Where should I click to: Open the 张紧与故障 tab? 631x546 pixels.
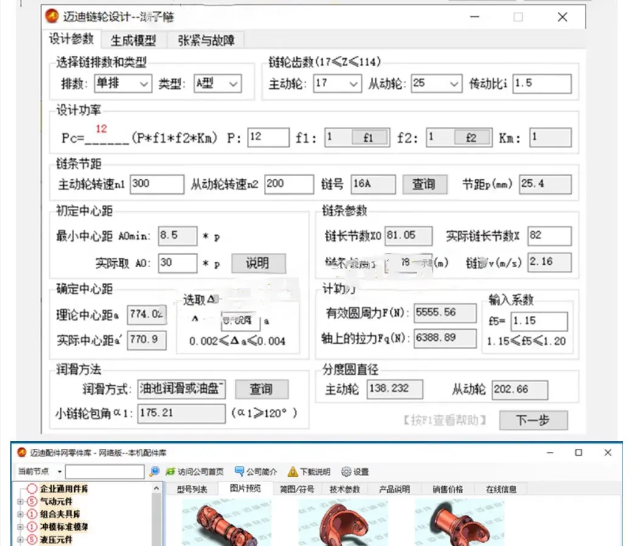coord(206,40)
